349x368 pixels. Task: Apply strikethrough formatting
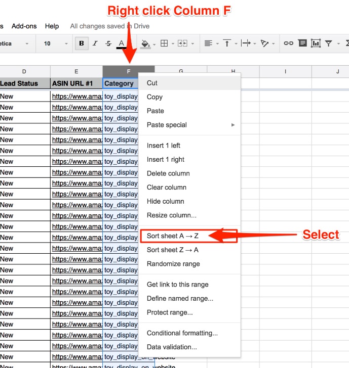(108, 43)
